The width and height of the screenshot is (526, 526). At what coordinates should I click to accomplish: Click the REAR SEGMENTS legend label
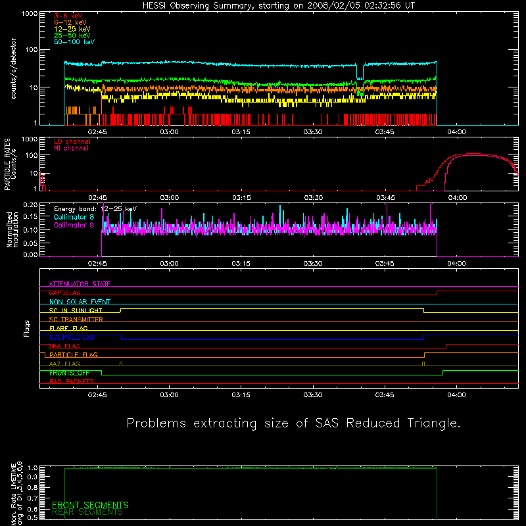[x=87, y=512]
